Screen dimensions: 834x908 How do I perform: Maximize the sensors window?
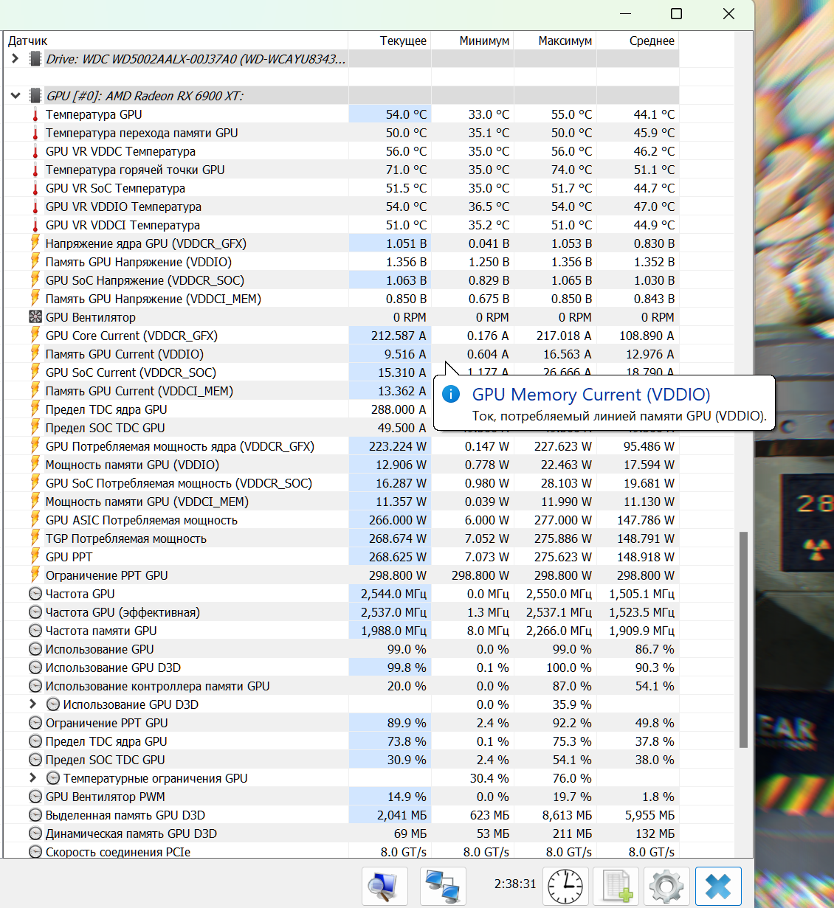[676, 13]
